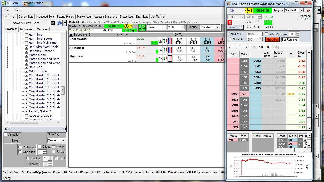324x182 pixels.
Task: Switch to the Managed Bets tab
Action: pyautogui.click(x=45, y=17)
